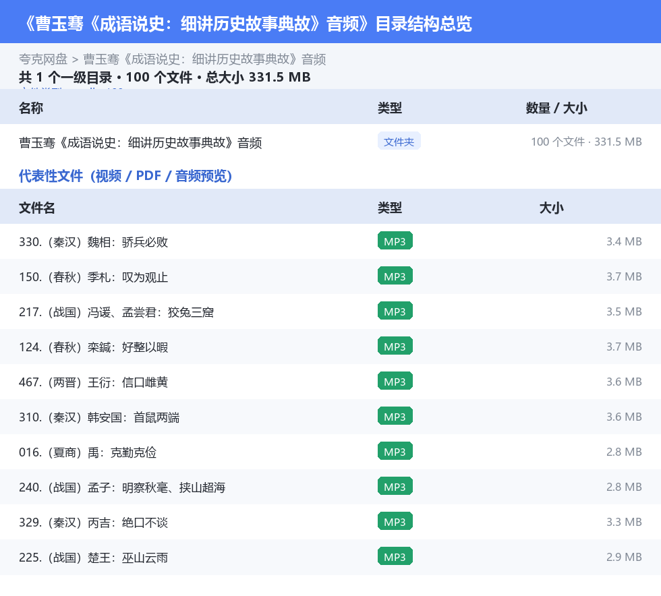Image resolution: width=661 pixels, height=596 pixels.
Task: Click MP3 badge for 首鼠两端
Action: pos(395,417)
